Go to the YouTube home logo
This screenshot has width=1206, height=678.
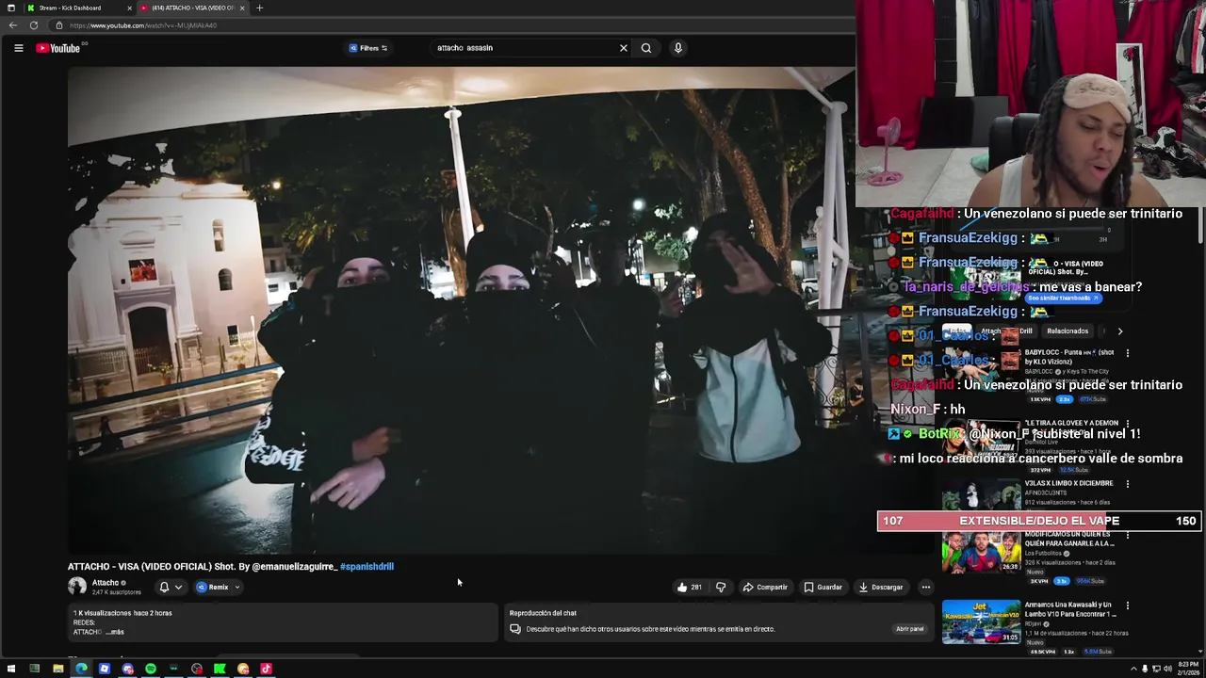click(x=58, y=48)
